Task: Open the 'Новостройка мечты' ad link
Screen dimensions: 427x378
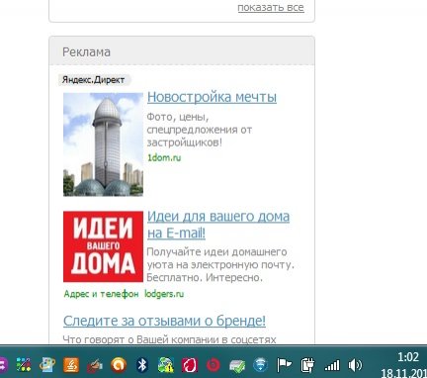Action: [x=212, y=97]
